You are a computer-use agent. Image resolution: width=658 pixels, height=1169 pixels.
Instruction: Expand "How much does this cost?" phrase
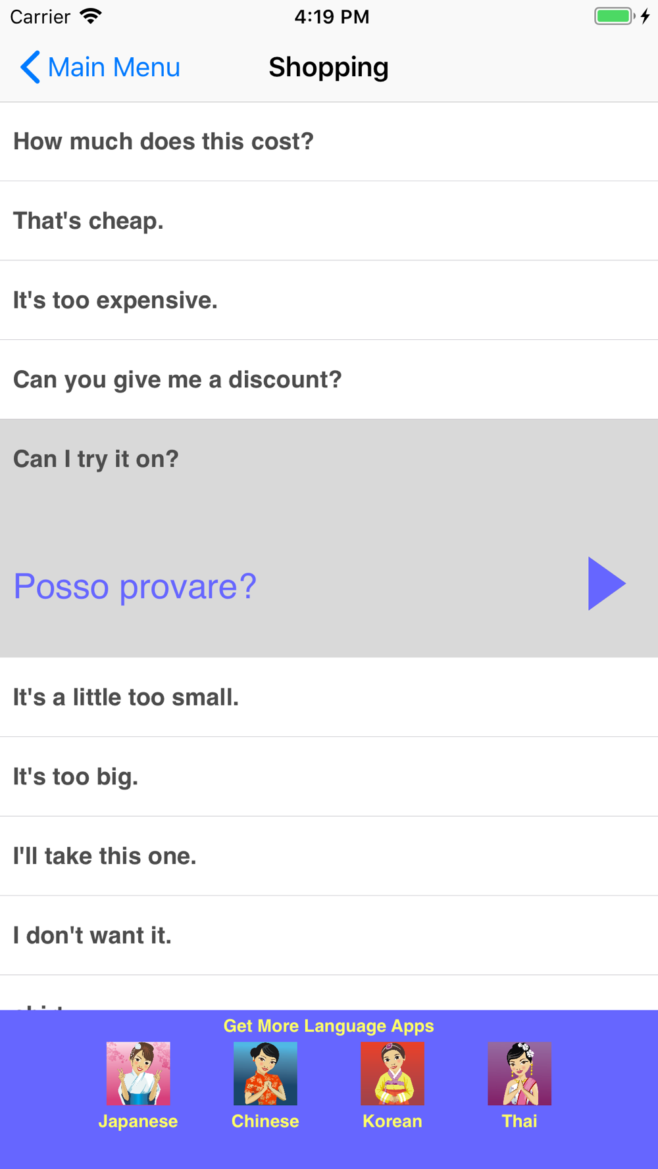(329, 141)
